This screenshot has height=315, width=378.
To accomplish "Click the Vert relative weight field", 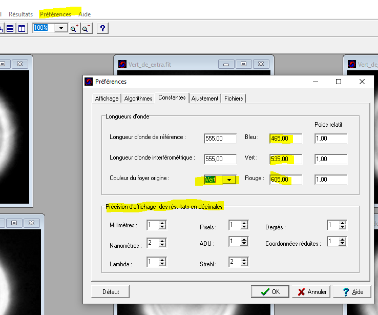I will 331,159.
